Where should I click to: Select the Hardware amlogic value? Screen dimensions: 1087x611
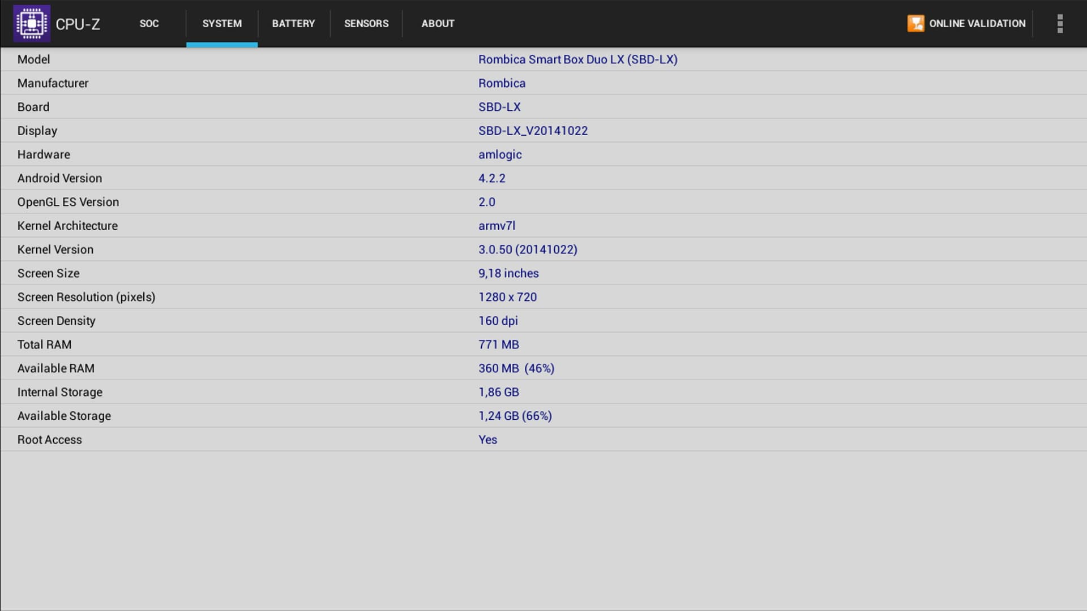(500, 154)
